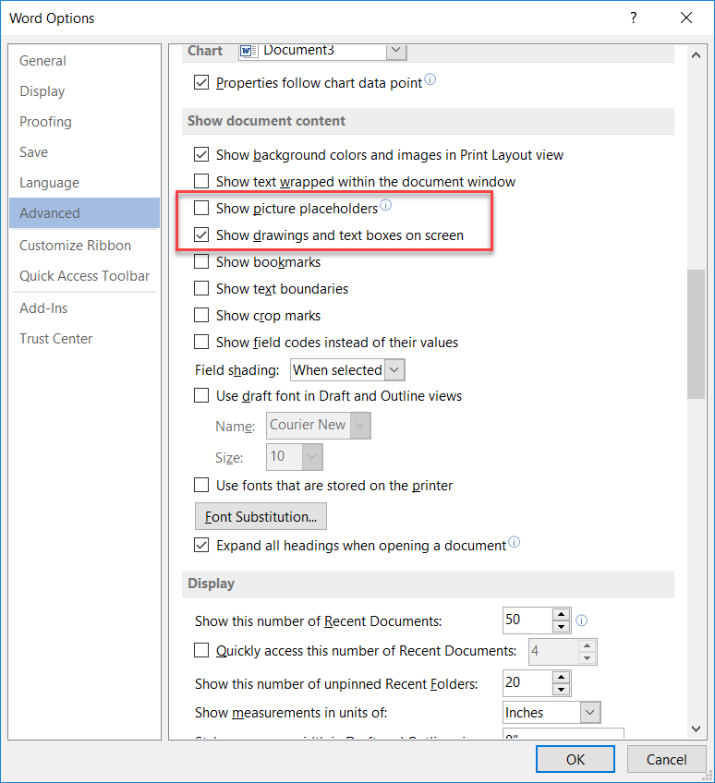Click info icon beside Properties follow chart data point
The height and width of the screenshot is (783, 715).
pyautogui.click(x=430, y=79)
